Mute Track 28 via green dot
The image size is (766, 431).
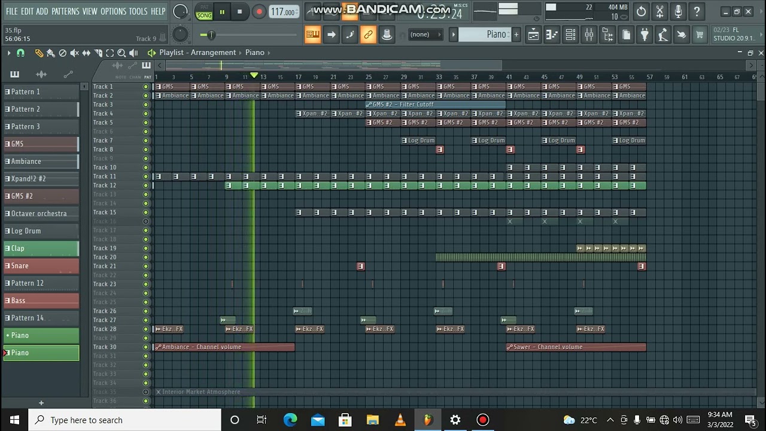tap(145, 329)
